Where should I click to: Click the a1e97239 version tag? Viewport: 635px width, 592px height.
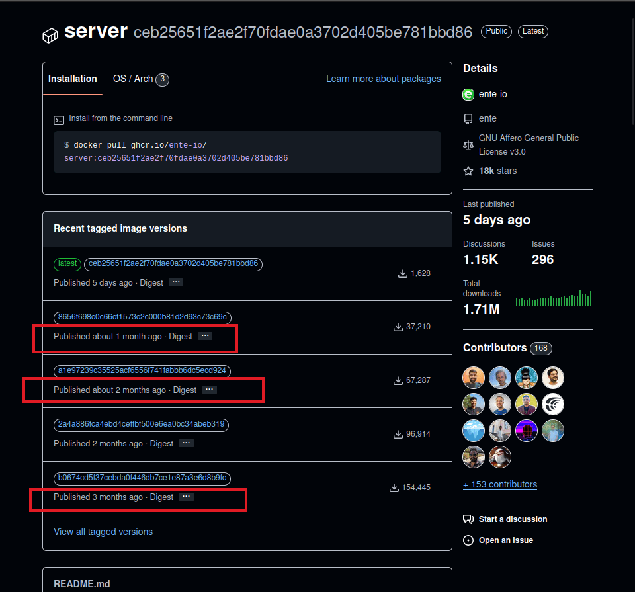[142, 370]
